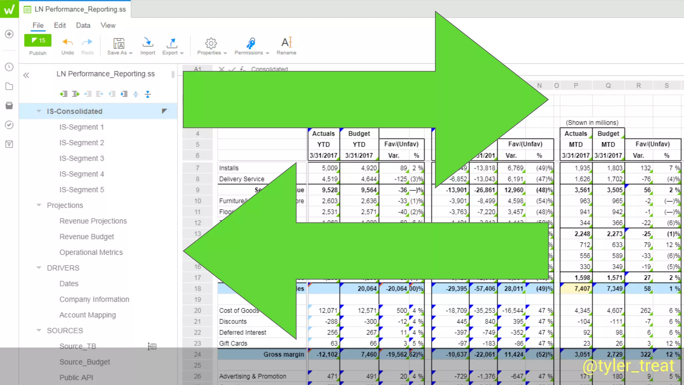The width and height of the screenshot is (684, 385).
Task: Collapse the Projections group
Action: 39,205
